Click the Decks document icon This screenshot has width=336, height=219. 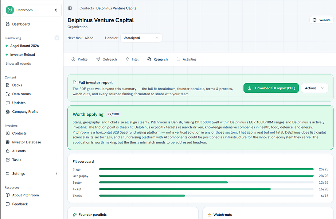[8, 85]
